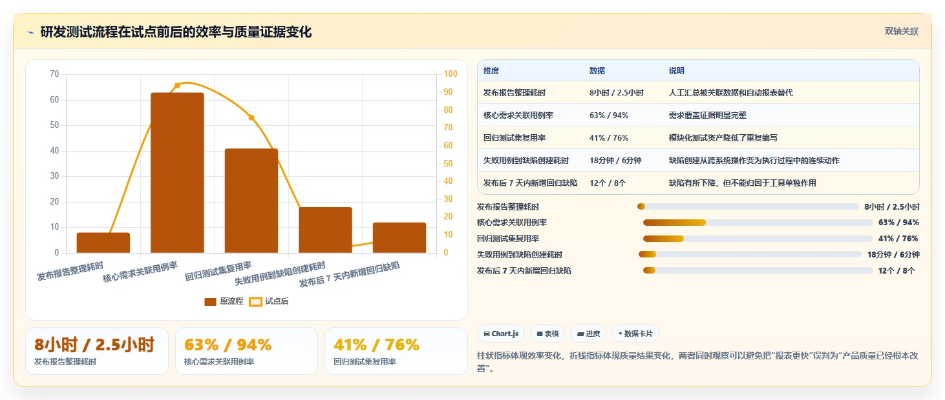Click table value 63% / 94%
Screen dimensions: 945x400
click(x=609, y=115)
